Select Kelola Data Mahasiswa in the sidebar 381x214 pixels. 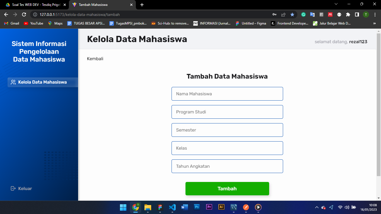(42, 82)
